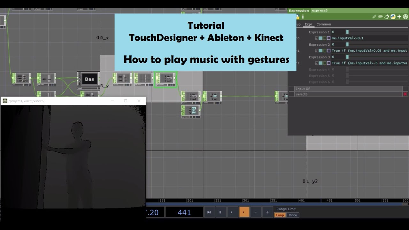This screenshot has width=409, height=230.
Task: Click the Expression 2 value field
Action: coord(338,44)
